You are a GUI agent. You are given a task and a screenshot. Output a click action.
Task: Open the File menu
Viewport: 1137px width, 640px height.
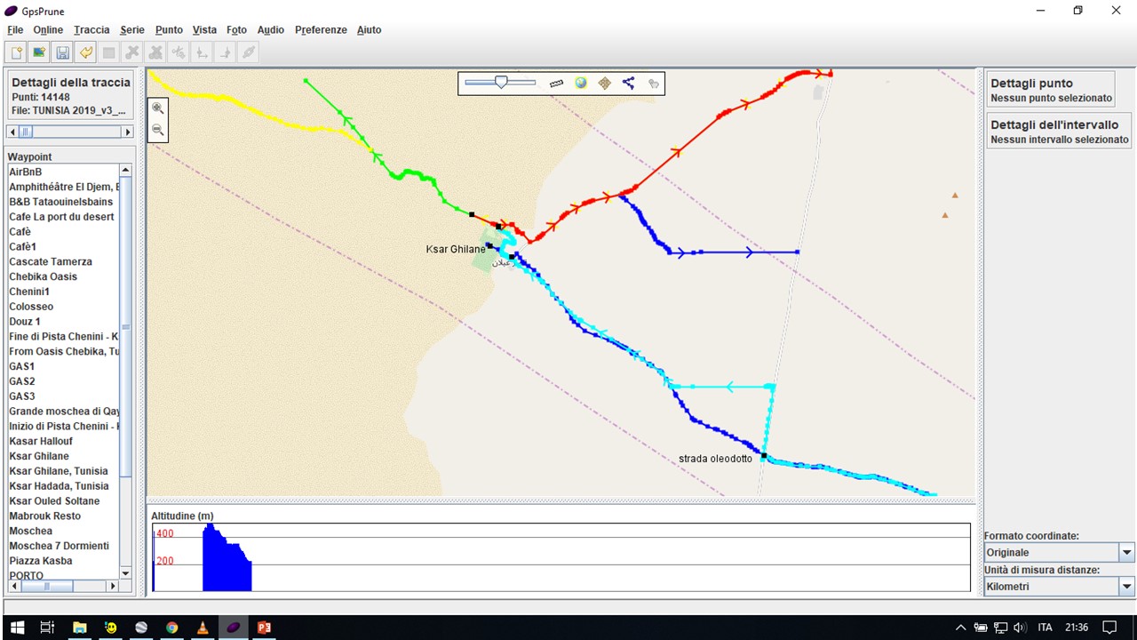15,29
